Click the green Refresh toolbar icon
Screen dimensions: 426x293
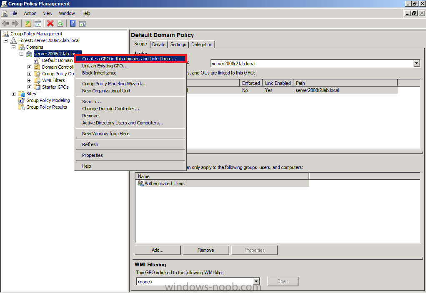pyautogui.click(x=60, y=24)
